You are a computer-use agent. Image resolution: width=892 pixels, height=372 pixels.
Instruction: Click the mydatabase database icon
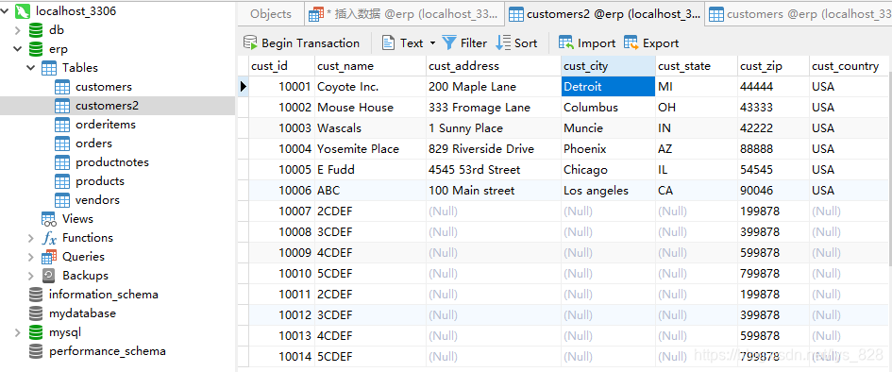pos(36,313)
